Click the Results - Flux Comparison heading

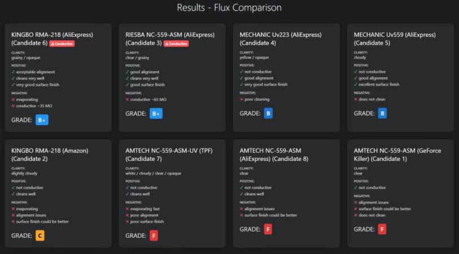tap(229, 8)
